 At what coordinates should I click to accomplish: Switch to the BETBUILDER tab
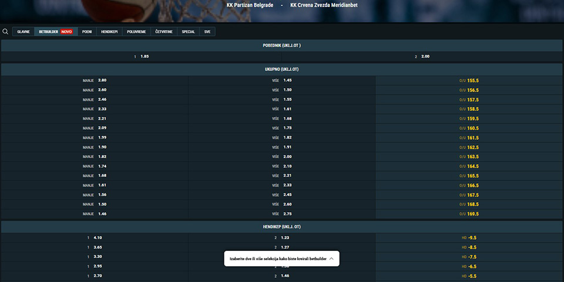click(x=56, y=32)
